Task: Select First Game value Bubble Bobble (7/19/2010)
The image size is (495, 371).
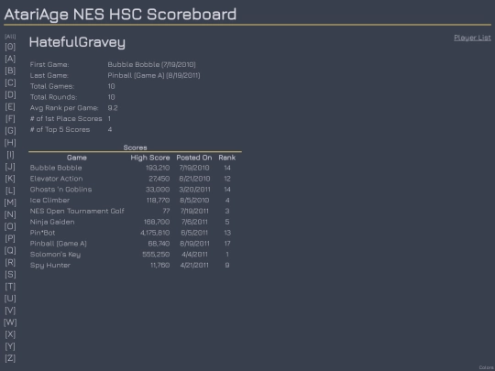Action: 151,65
